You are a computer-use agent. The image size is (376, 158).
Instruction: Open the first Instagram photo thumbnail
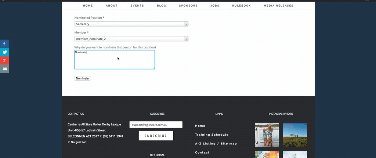267,135
